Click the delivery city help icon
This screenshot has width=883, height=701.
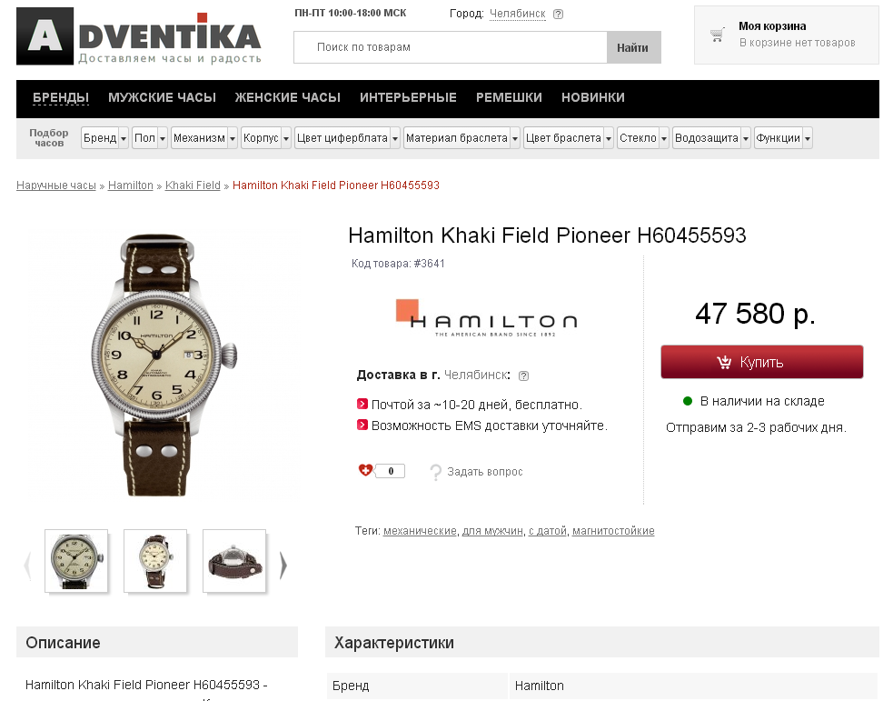(524, 376)
